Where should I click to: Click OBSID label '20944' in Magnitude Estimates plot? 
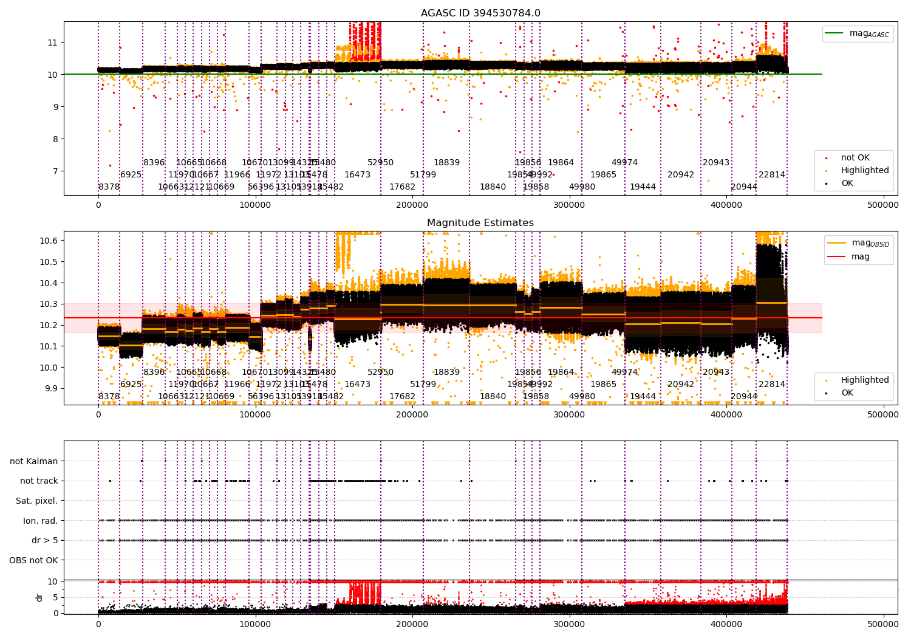pos(745,397)
